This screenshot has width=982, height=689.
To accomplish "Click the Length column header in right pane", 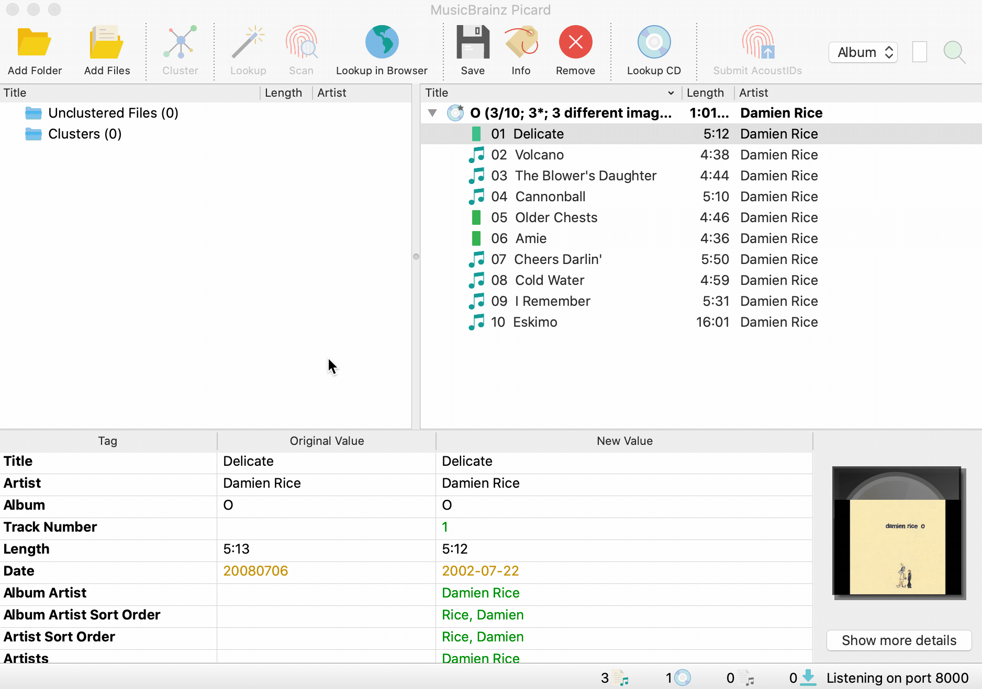I will tap(705, 93).
